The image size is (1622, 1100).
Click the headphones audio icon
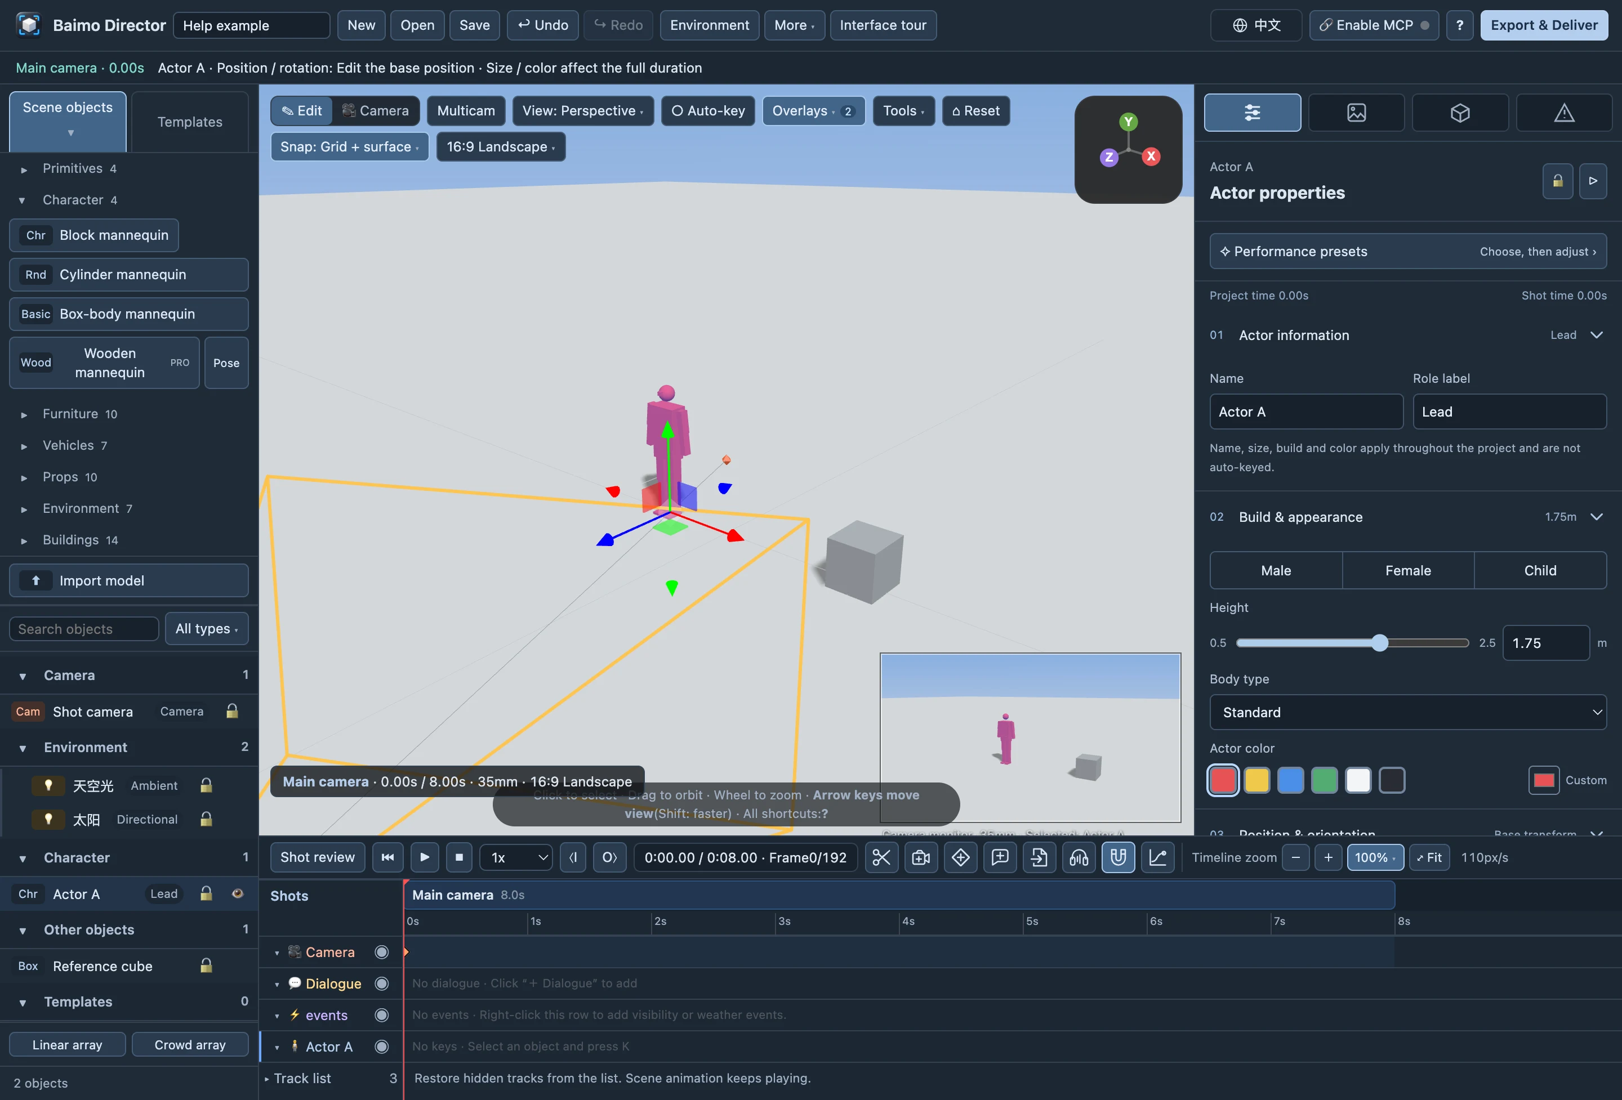[1079, 857]
